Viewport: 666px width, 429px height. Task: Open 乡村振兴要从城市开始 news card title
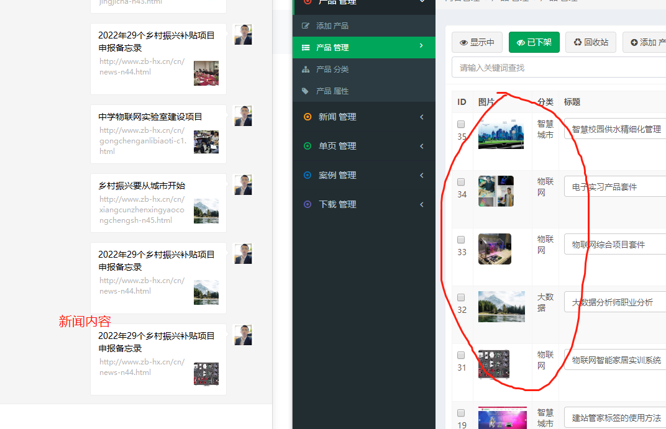tap(142, 186)
